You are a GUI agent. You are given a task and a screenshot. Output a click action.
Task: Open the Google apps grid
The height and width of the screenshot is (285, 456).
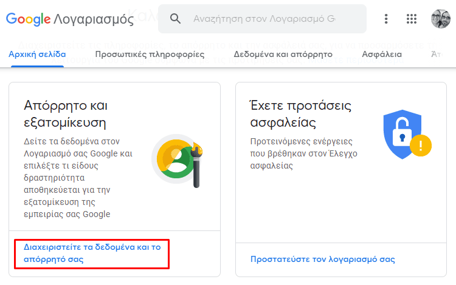(x=412, y=19)
